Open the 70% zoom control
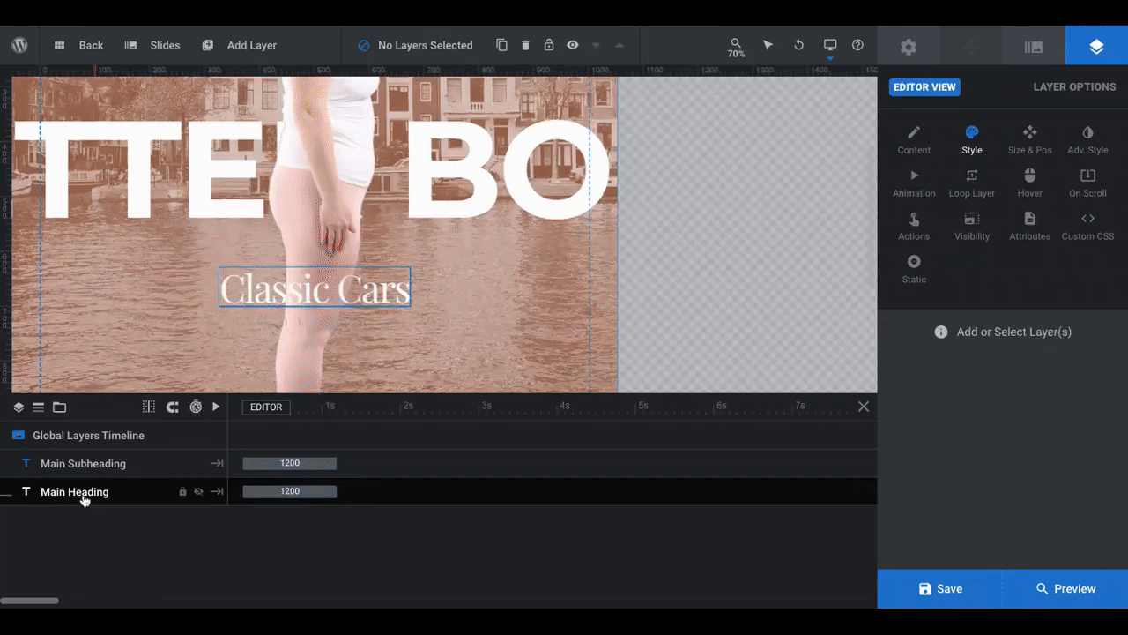Screen dimensions: 1128x635 click(736, 48)
